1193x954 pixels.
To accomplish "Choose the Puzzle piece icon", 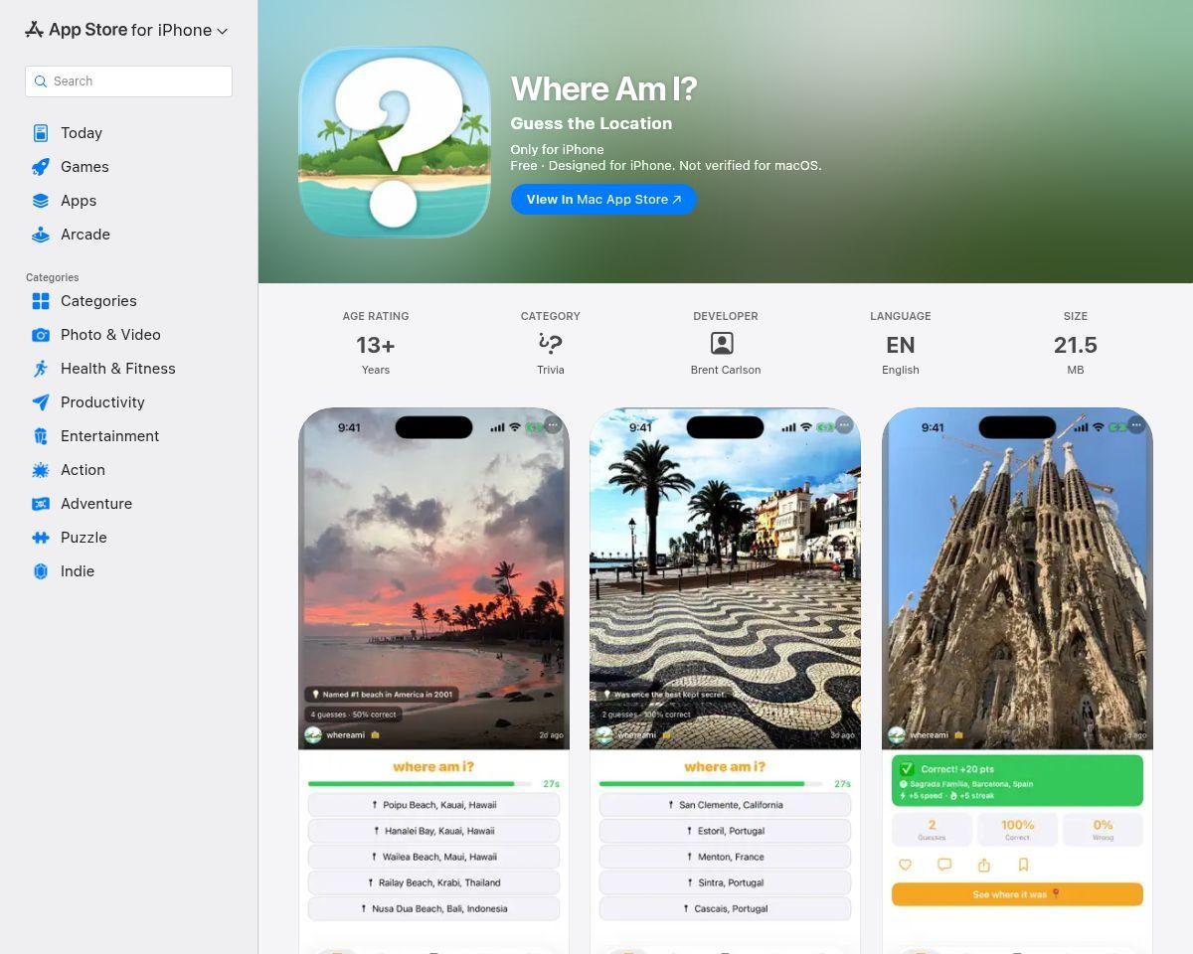I will pyautogui.click(x=41, y=538).
